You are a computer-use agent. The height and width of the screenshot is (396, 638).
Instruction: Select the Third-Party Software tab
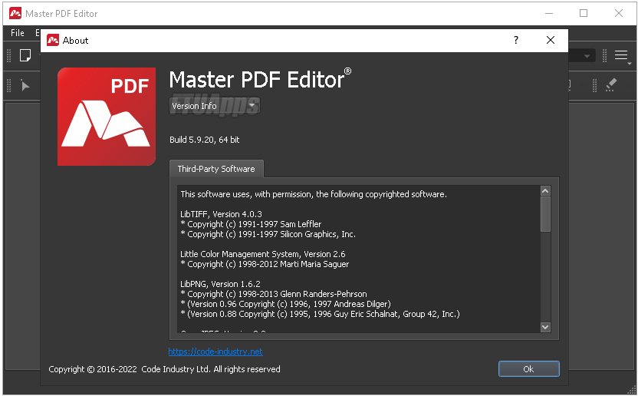click(216, 169)
